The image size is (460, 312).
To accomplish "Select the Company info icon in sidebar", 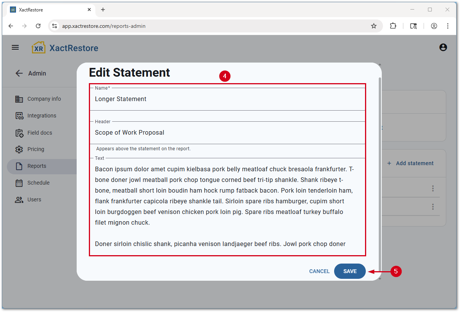I will tap(19, 99).
